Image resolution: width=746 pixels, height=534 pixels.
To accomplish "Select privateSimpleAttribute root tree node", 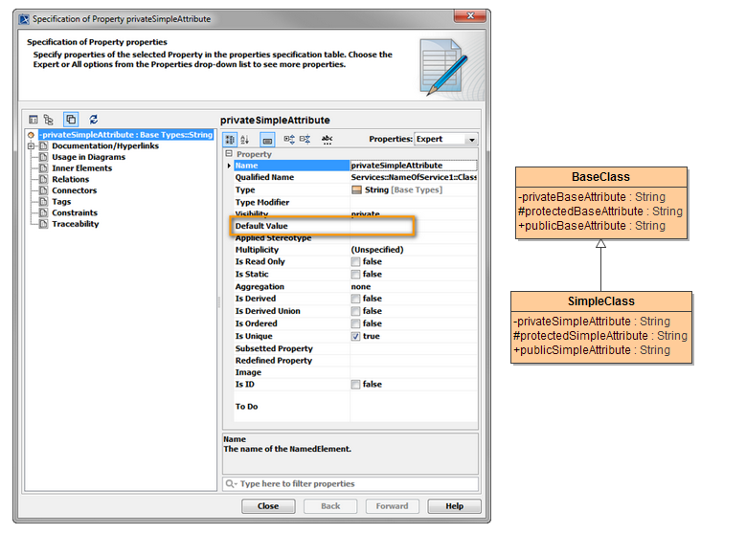I will 126,135.
